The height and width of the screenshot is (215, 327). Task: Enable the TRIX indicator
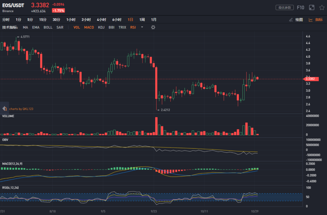pyautogui.click(x=122, y=27)
